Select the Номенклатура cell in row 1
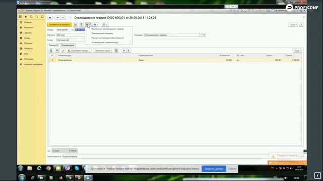Image resolution: width=323 pixels, height=181 pixels. pyautogui.click(x=97, y=60)
